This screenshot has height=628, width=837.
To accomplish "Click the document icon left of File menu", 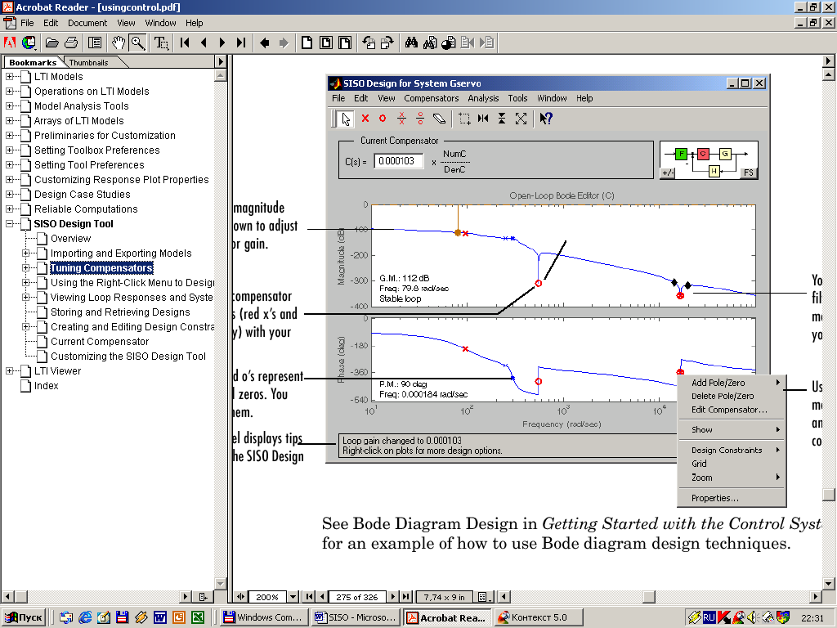I will point(9,23).
